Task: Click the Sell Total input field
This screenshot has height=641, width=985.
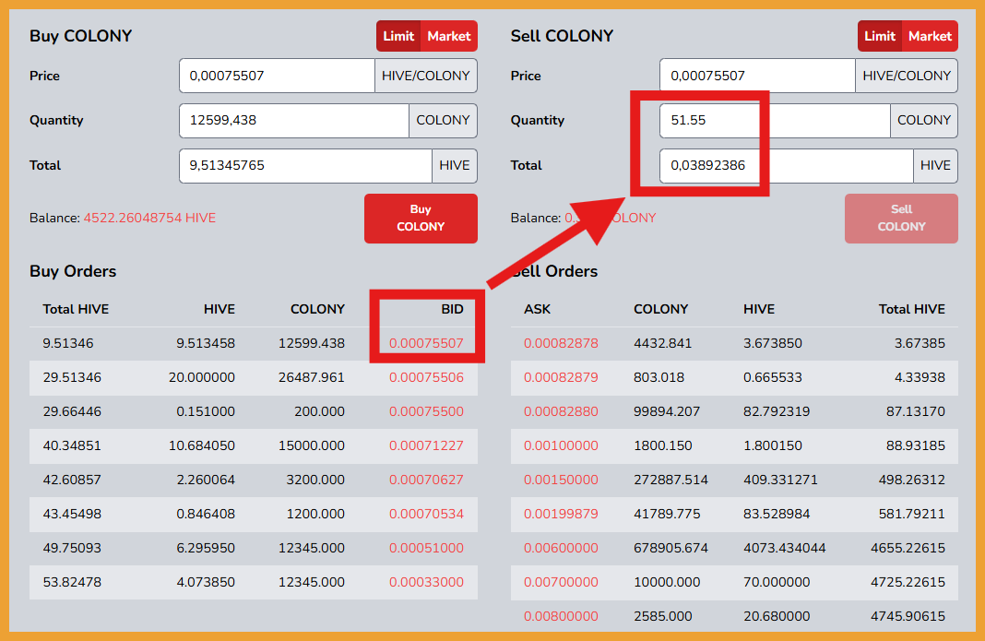Action: [x=786, y=166]
